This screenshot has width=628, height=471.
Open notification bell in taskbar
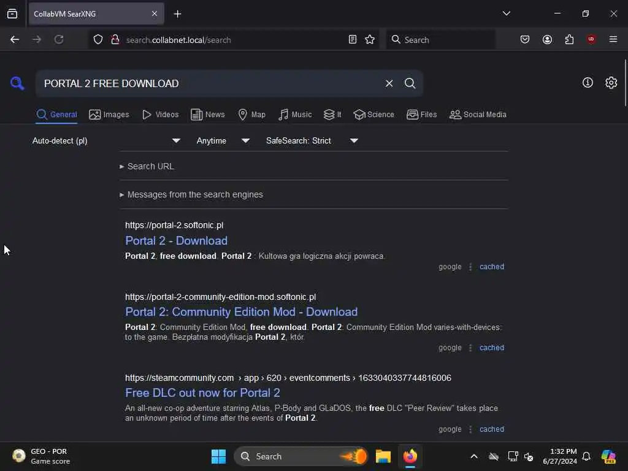coord(586,456)
